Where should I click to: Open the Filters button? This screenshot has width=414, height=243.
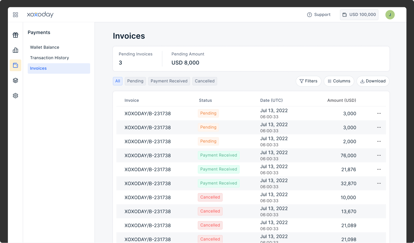308,81
